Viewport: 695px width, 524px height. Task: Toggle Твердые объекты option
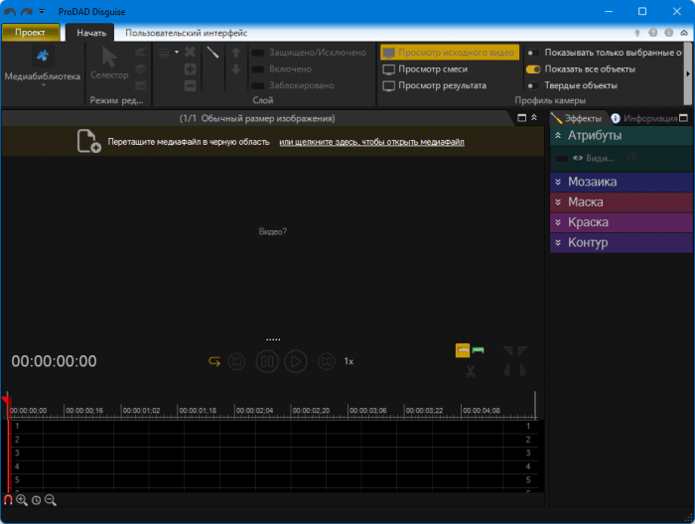pos(533,85)
